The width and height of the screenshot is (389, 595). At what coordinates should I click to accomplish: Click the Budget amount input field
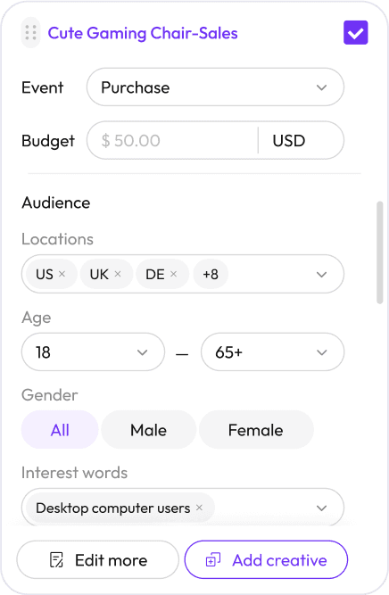[x=173, y=140]
